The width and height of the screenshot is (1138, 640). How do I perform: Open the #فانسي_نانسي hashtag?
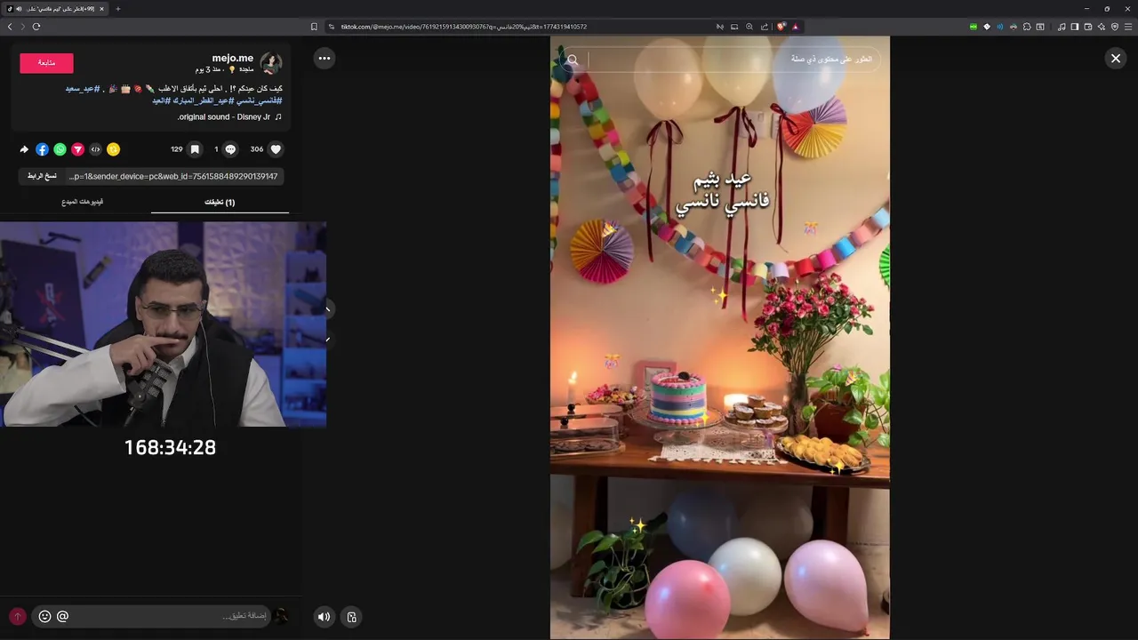260,100
